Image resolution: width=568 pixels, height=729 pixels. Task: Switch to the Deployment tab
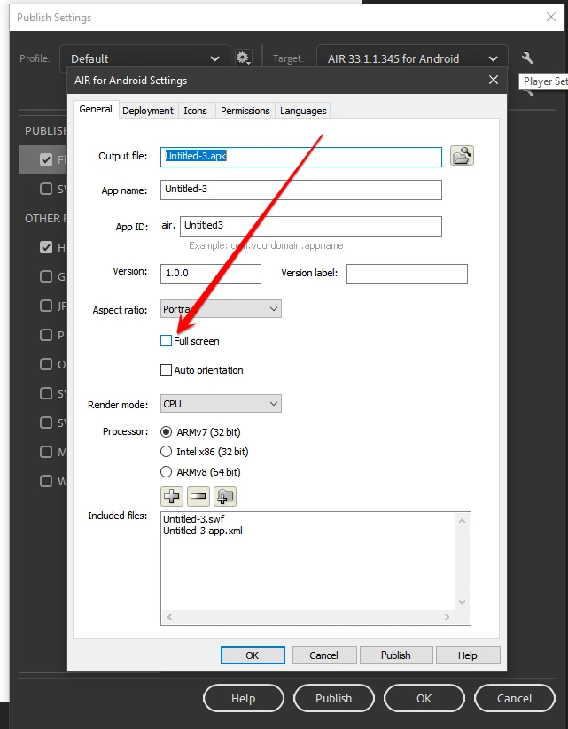tap(148, 111)
